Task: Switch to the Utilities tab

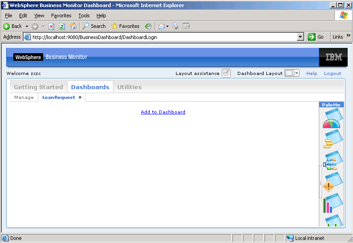Action: [129, 87]
